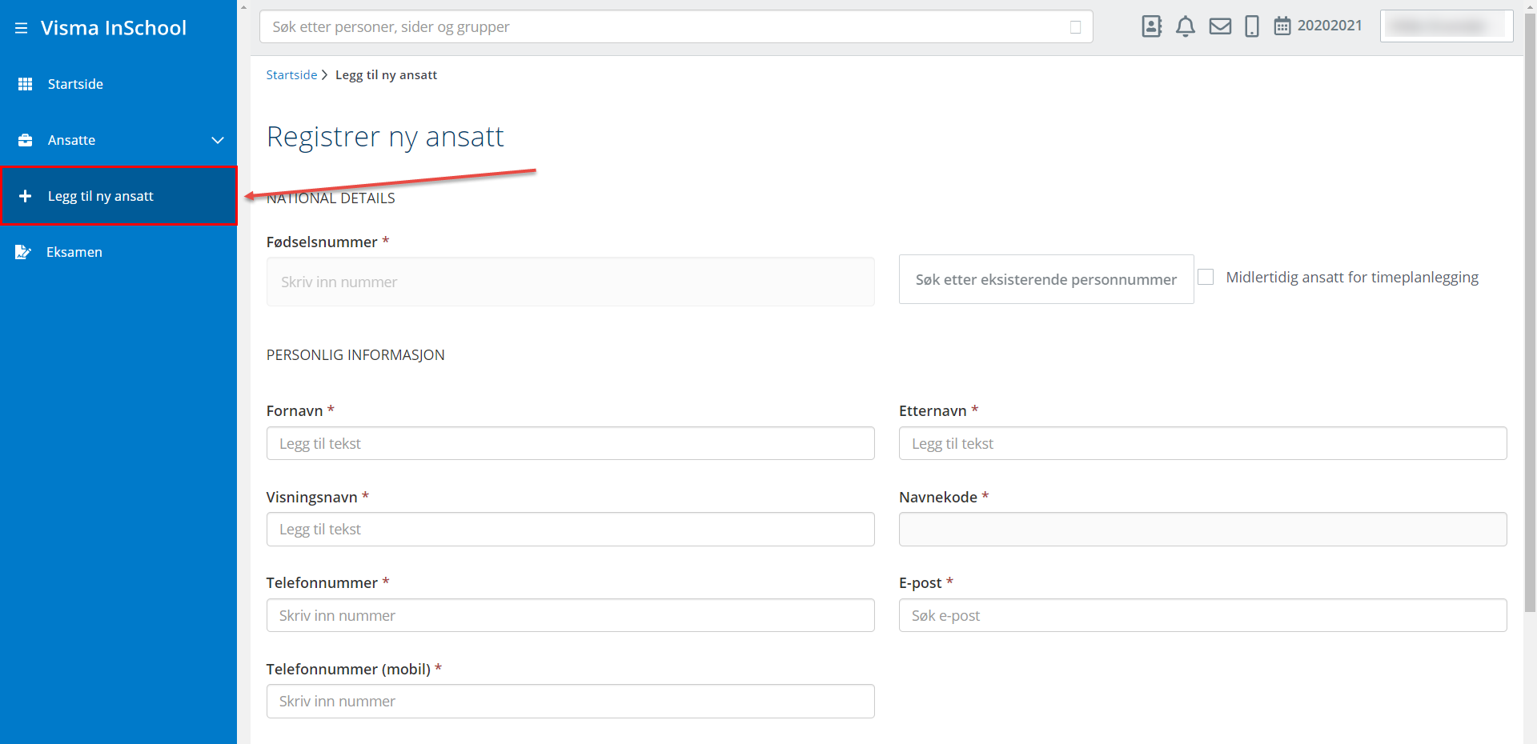1537x744 pixels.
Task: Open the notifications bell
Action: point(1186,26)
